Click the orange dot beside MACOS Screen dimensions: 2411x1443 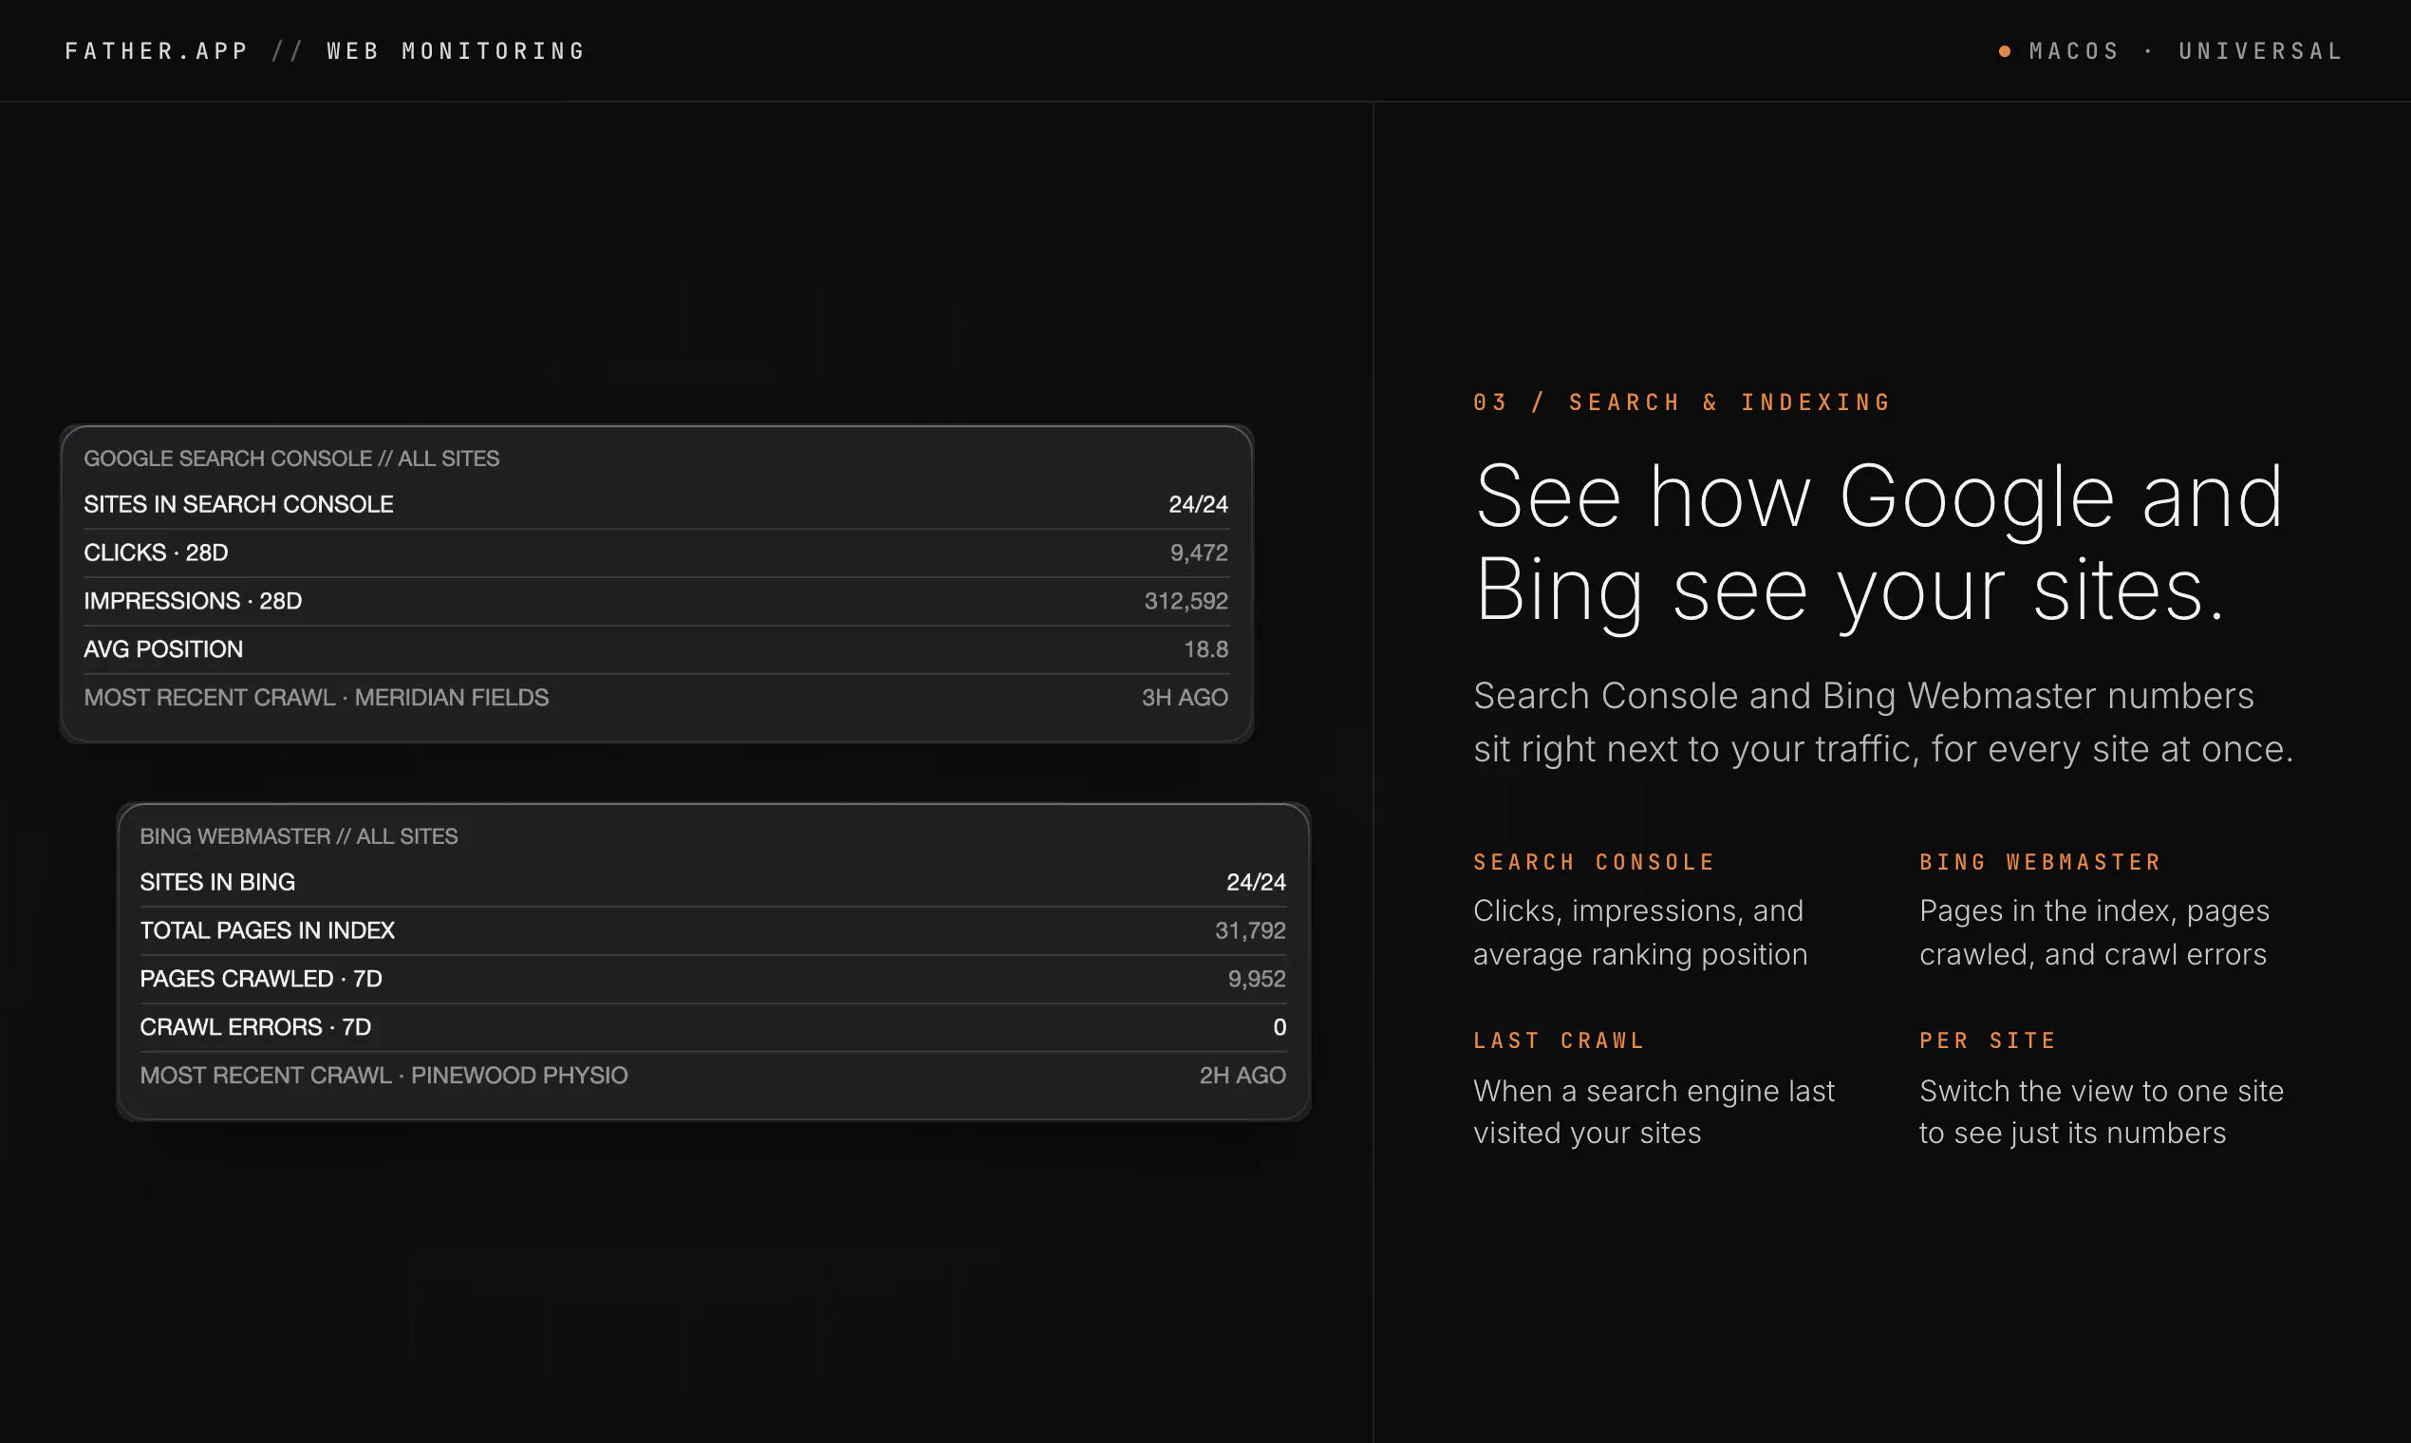2004,50
